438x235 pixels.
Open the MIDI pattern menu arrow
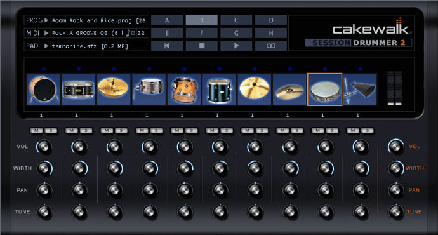point(46,33)
